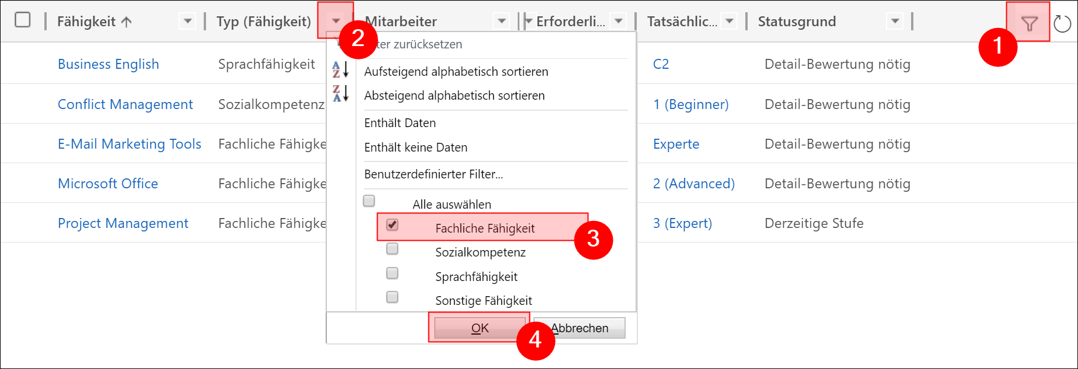Select Enthält keine Daten option
Image resolution: width=1078 pixels, height=369 pixels.
[x=416, y=147]
